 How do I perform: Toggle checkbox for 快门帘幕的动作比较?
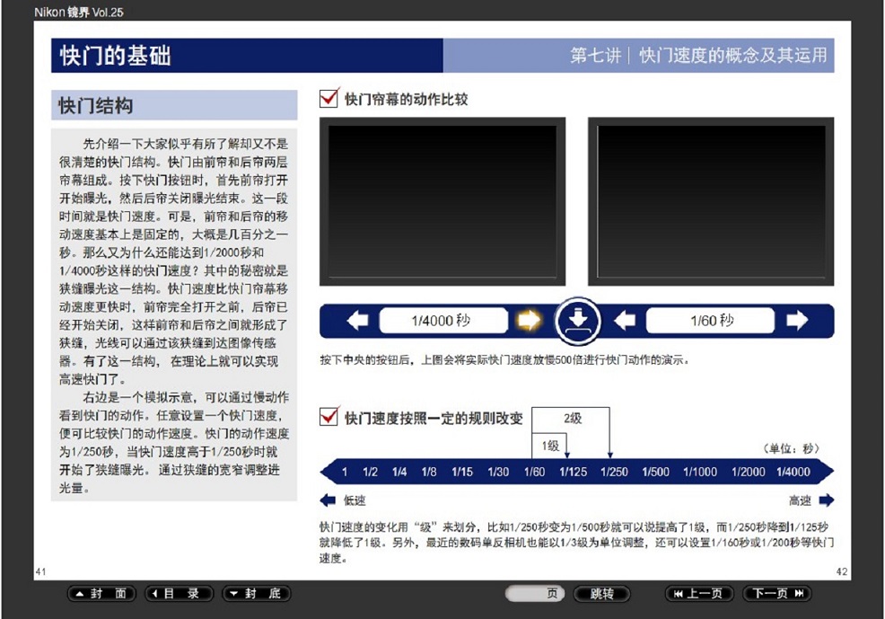pyautogui.click(x=329, y=98)
